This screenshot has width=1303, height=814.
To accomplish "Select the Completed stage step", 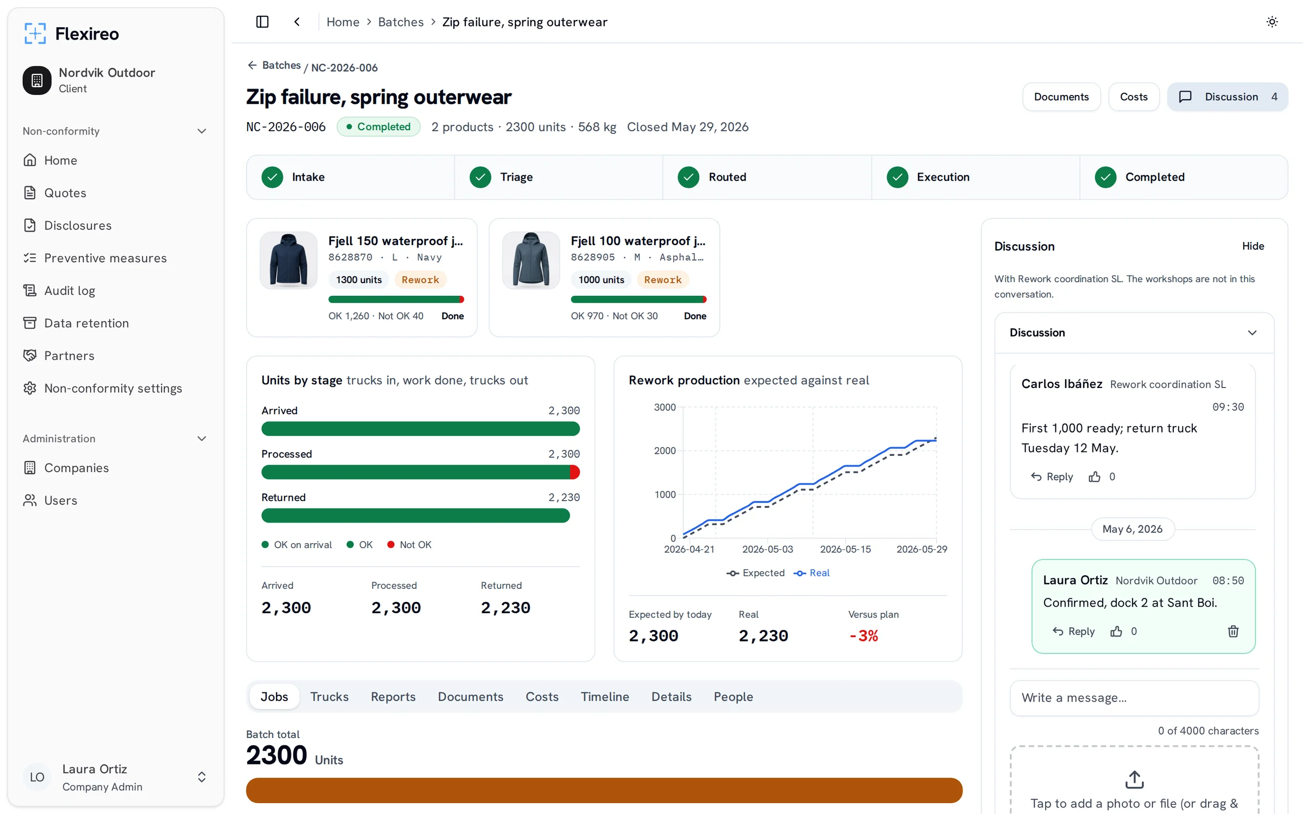I will click(1184, 177).
